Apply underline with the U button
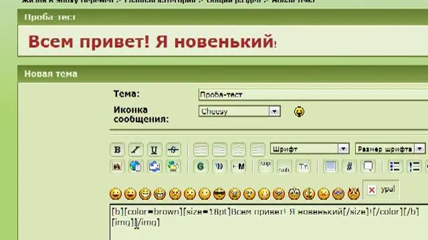Image resolution: width=428 pixels, height=240 pixels. click(x=154, y=149)
